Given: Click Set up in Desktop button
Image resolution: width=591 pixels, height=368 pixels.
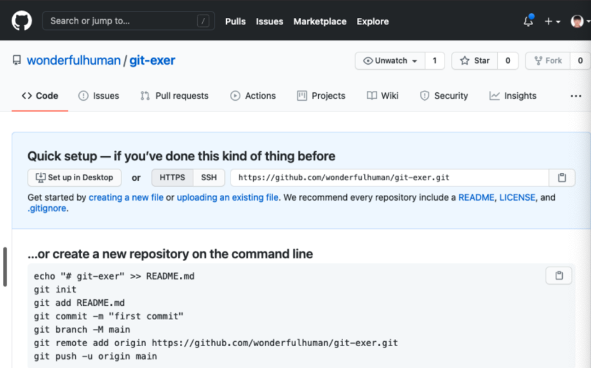Looking at the screenshot, I should click(x=75, y=178).
